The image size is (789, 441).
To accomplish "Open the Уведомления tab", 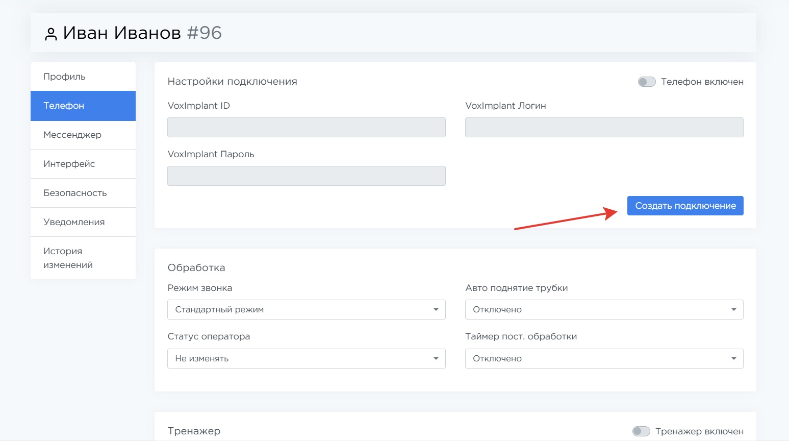I will click(x=83, y=222).
